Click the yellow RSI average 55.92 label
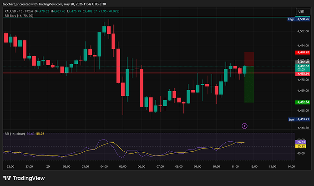The height and width of the screenshot is (186, 314). [x=301, y=146]
